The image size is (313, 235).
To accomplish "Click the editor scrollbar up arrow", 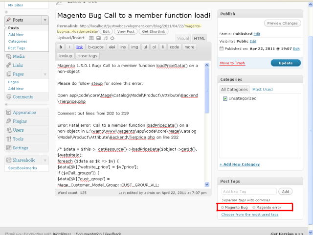I will (207, 65).
